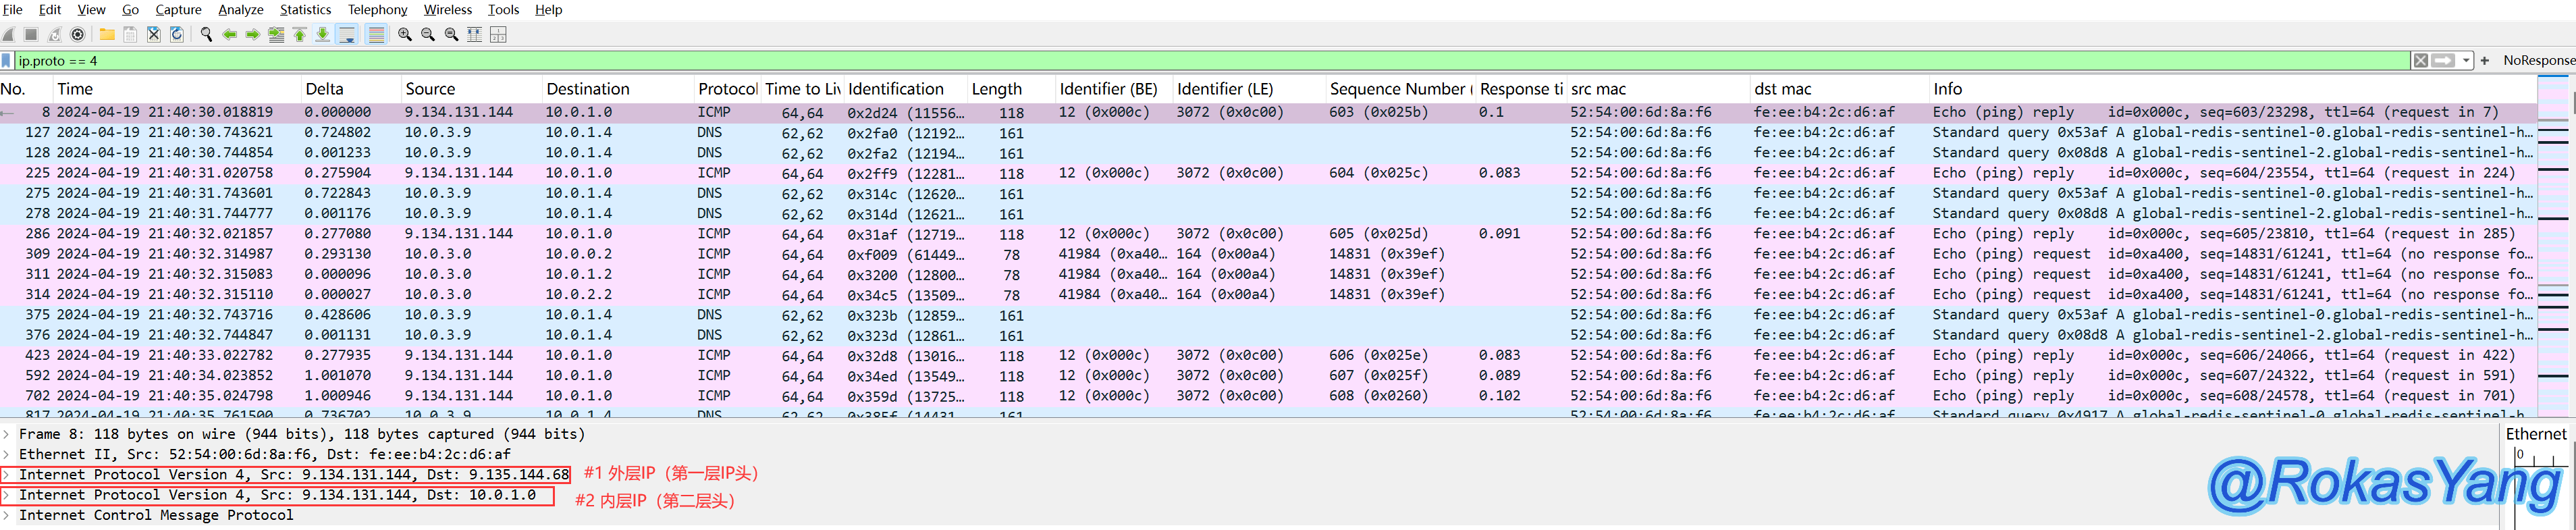Toggle packet colorization rules
The image size is (2576, 530).
tap(376, 35)
